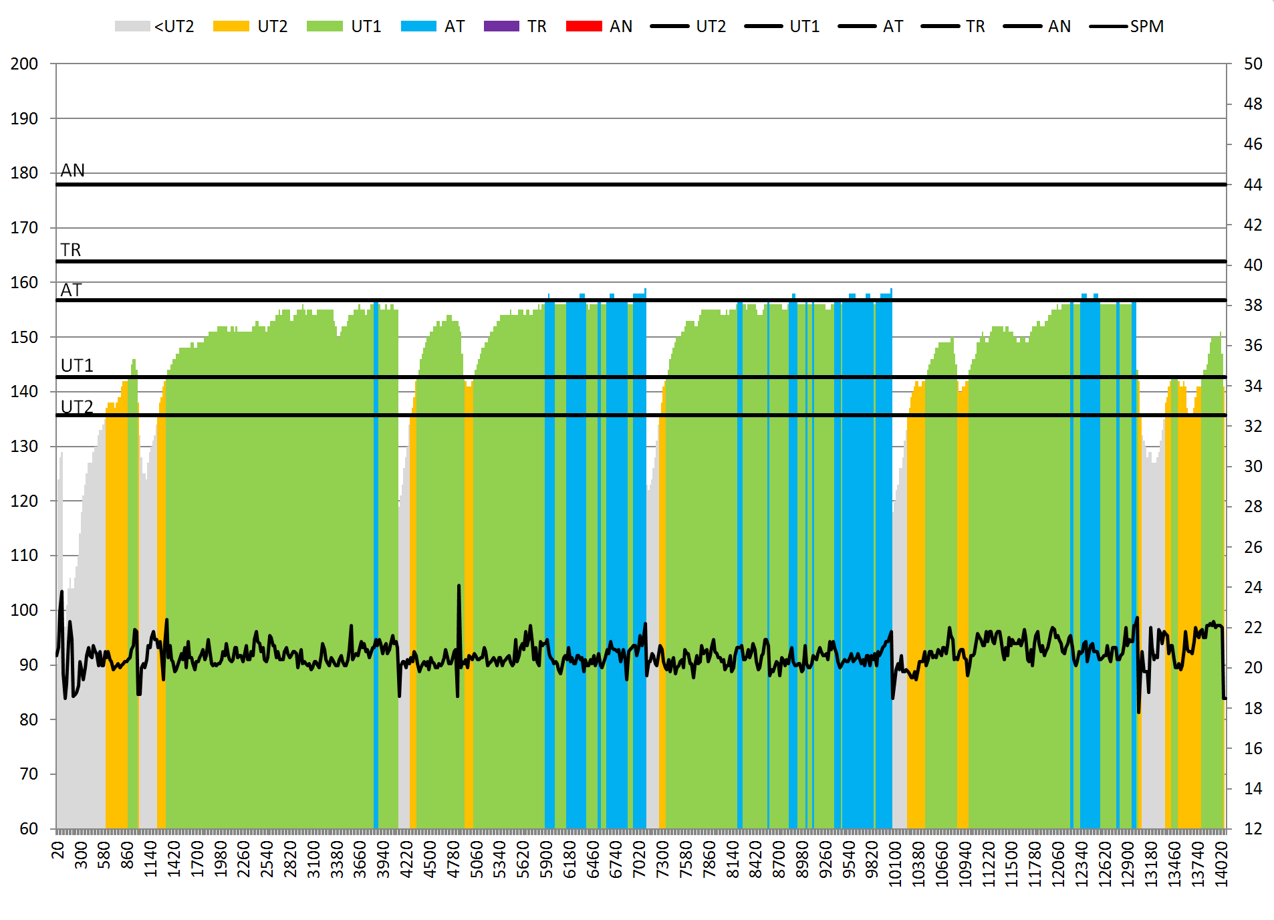The height and width of the screenshot is (920, 1274).
Task: Select the orange UT2 legend swatch
Action: [231, 26]
